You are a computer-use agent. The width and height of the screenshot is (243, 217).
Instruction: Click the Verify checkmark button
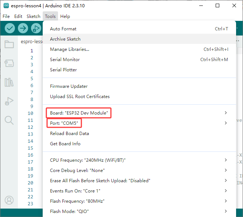tap(10, 28)
